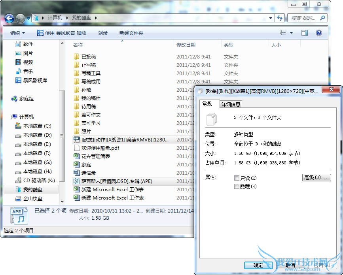Open 家庭组 in navigation pane
This screenshot has height=275, width=343.
(x=22, y=99)
